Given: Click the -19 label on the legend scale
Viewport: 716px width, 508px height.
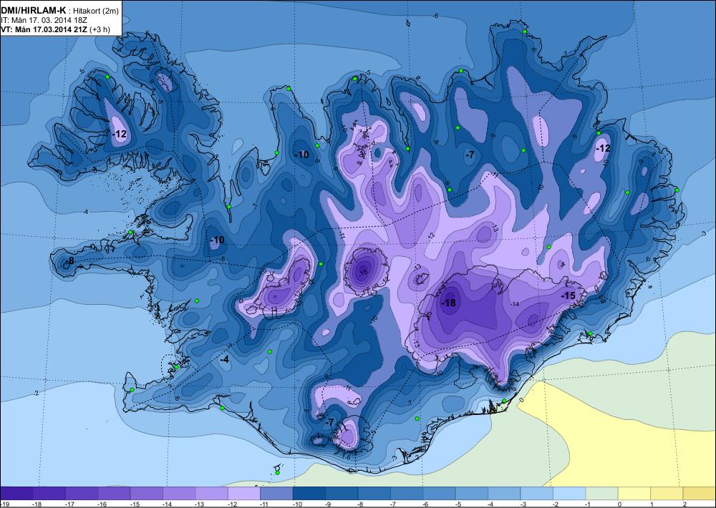Looking at the screenshot, I should [x=4, y=504].
